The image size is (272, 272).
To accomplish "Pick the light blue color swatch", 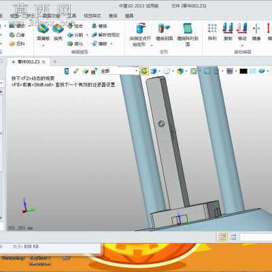I will pyautogui.click(x=253, y=71).
